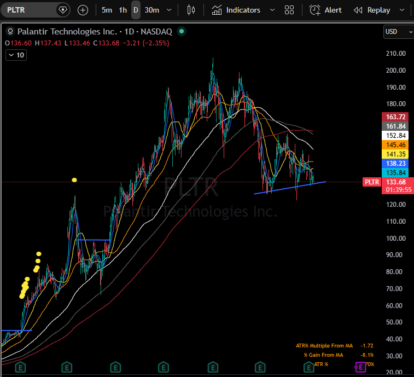Screen dimensions: 414x377
Task: Expand the timeframe interval dropdown chevron
Action: click(x=169, y=10)
